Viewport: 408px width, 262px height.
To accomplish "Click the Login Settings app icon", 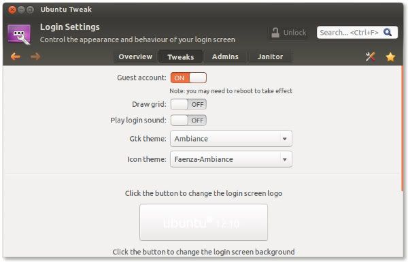I will coord(19,35).
